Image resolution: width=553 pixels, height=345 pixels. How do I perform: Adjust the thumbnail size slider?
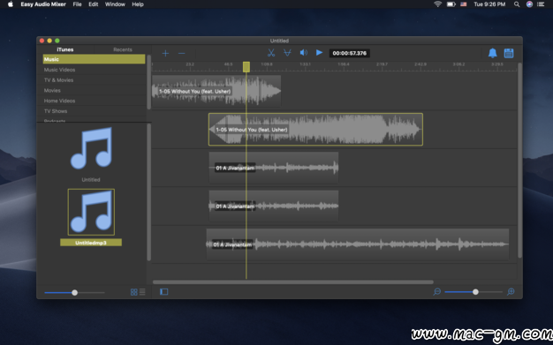tap(74, 292)
